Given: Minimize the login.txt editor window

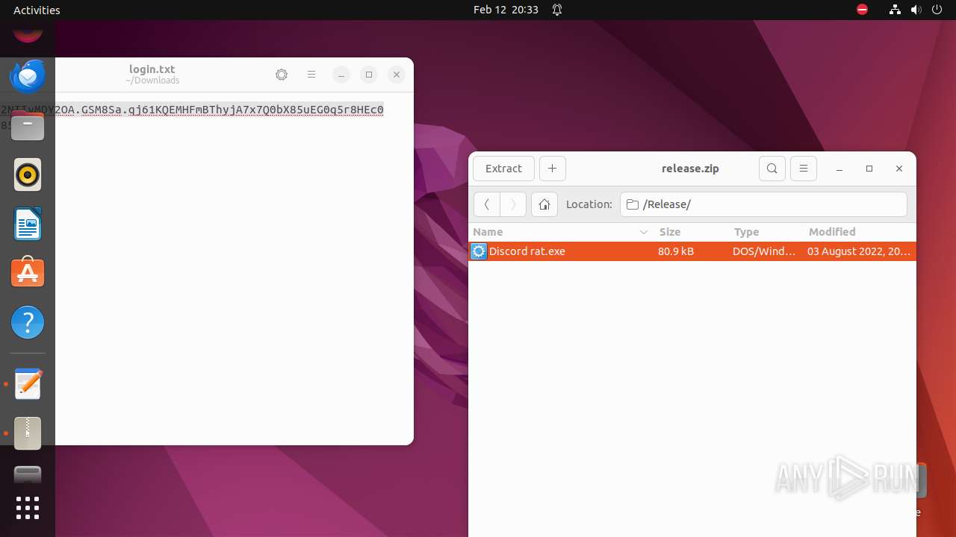Looking at the screenshot, I should pyautogui.click(x=341, y=75).
